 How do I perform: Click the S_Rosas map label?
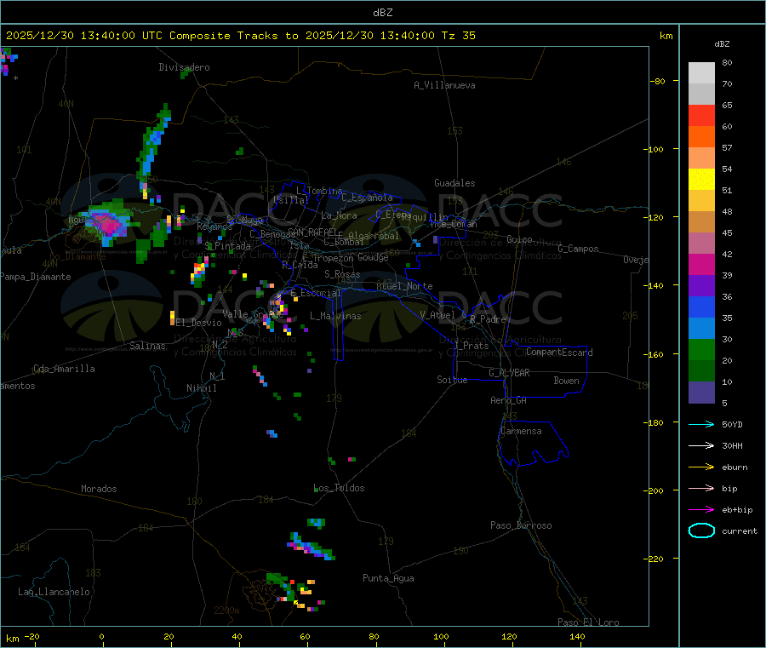pos(342,274)
